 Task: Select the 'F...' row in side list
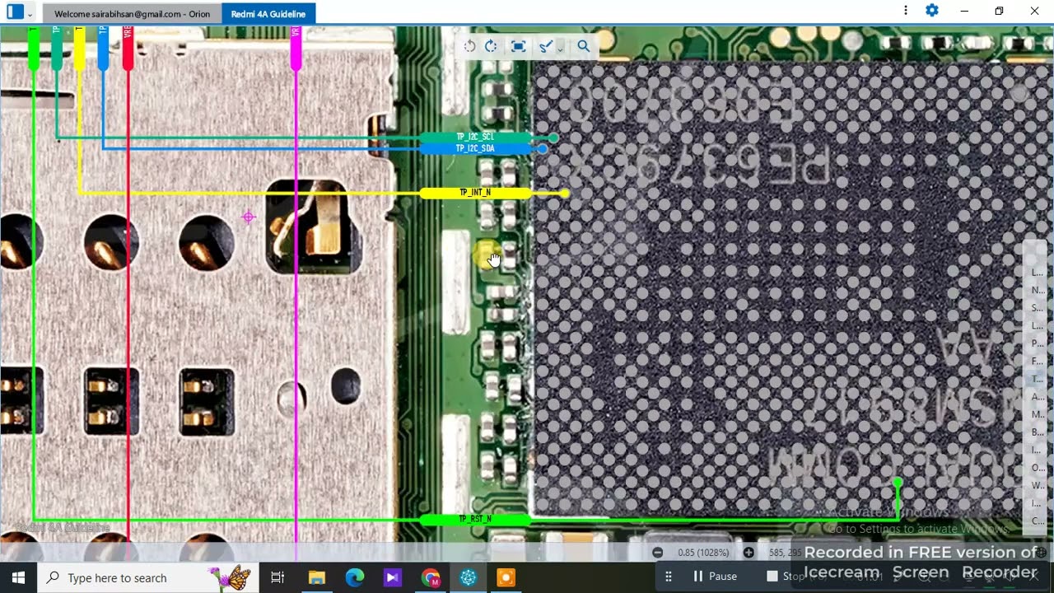(1037, 362)
